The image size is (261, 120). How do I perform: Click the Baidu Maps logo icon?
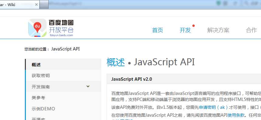tap(37, 28)
